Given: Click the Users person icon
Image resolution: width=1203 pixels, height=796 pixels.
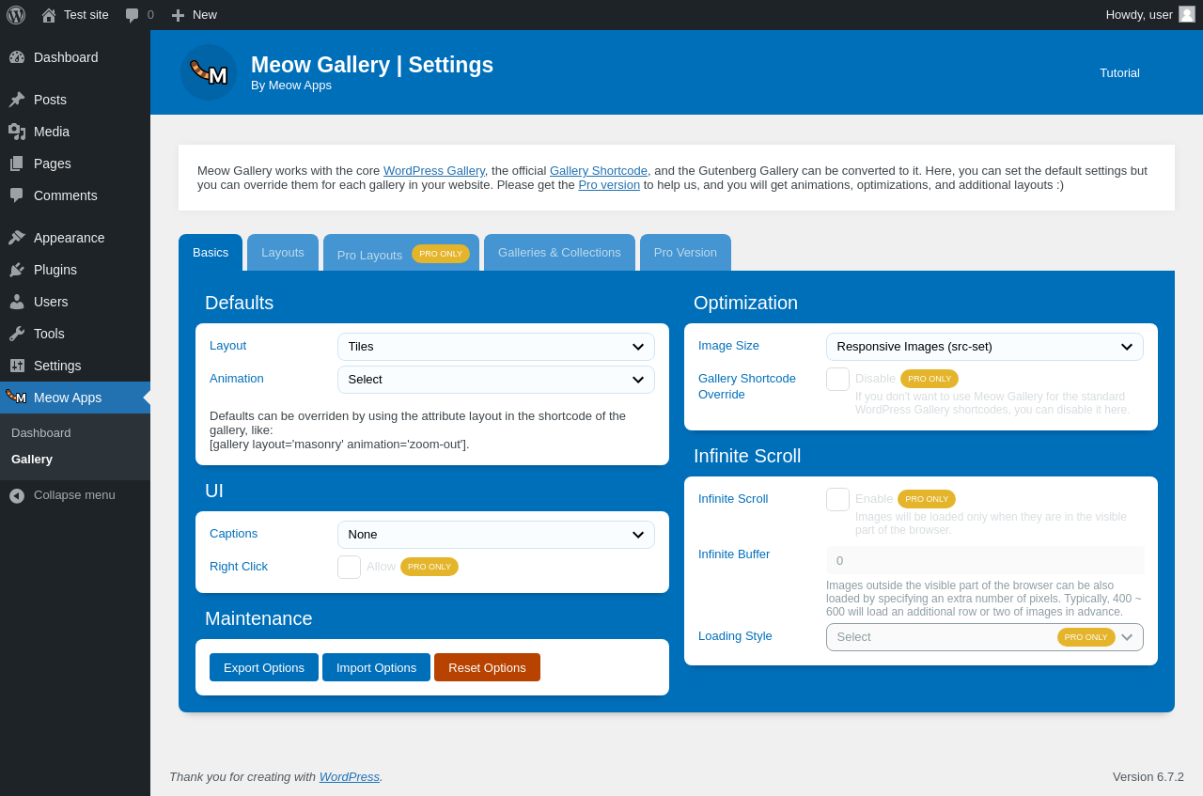Looking at the screenshot, I should (x=17, y=302).
